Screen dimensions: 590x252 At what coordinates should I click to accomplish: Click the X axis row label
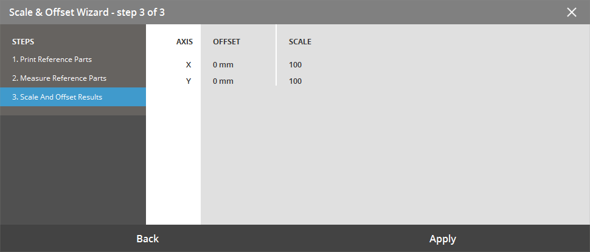189,65
